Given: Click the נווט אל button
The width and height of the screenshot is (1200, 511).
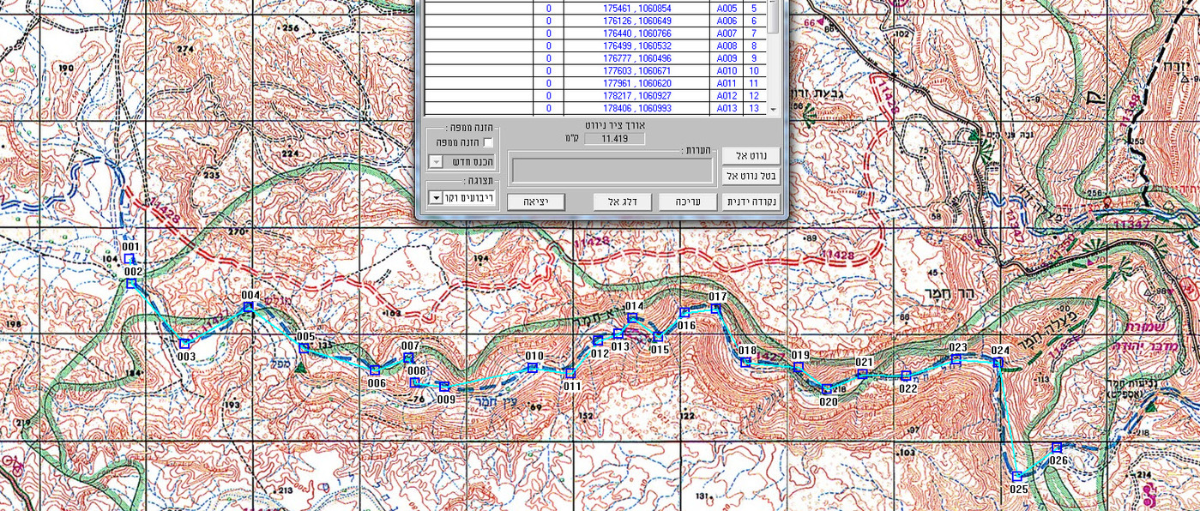Looking at the screenshot, I should tap(751, 156).
